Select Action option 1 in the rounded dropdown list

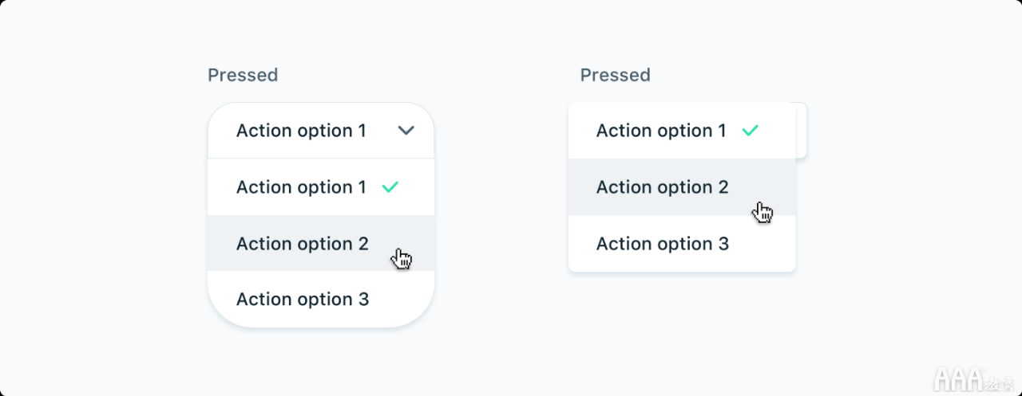(321, 187)
